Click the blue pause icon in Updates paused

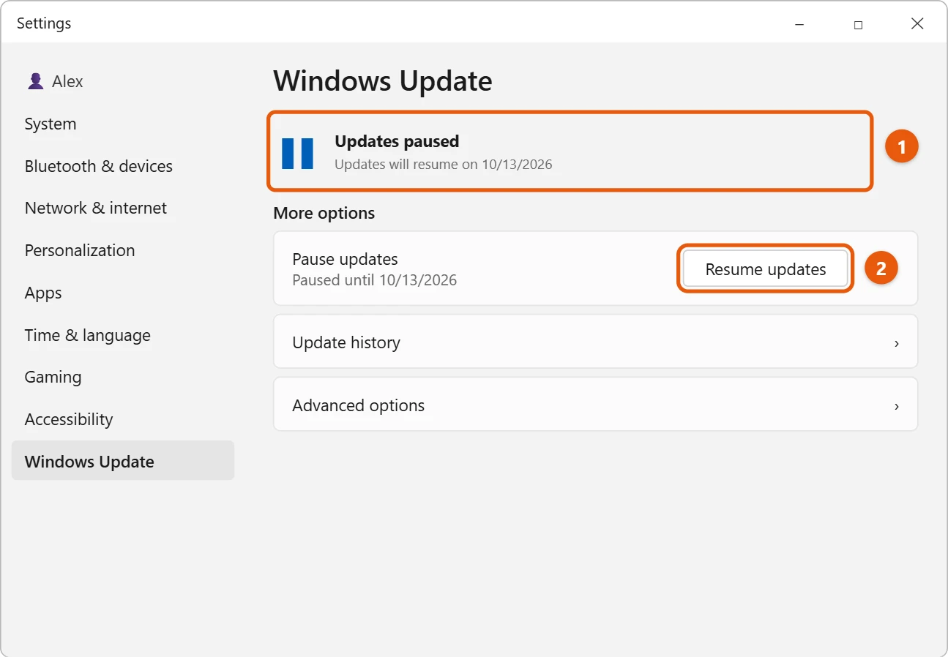[297, 153]
